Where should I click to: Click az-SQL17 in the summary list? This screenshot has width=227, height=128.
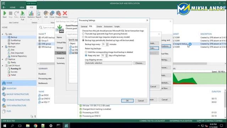pos(45,102)
